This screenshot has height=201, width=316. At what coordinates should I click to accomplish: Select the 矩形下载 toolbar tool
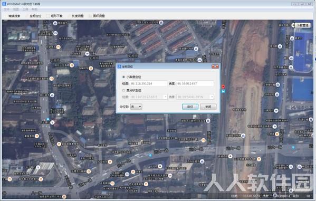(55, 16)
